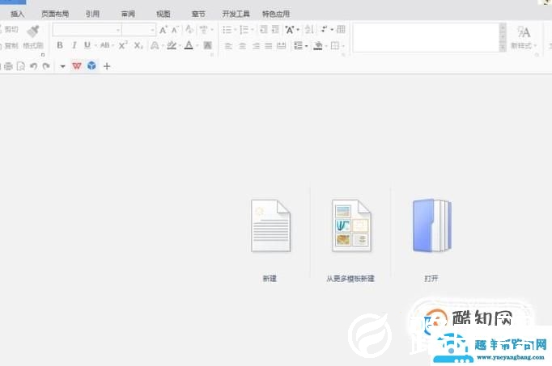Click the distributed alignment icon
This screenshot has height=366, width=552.
[282, 46]
